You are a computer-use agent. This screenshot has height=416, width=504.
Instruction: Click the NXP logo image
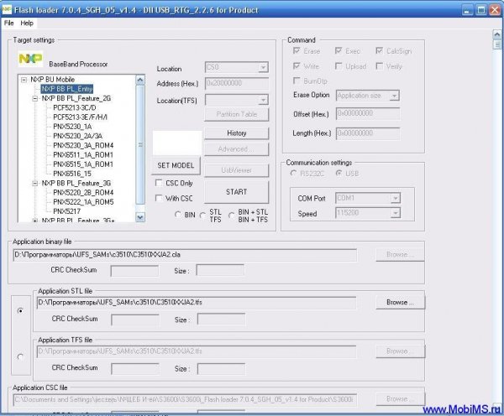click(30, 59)
